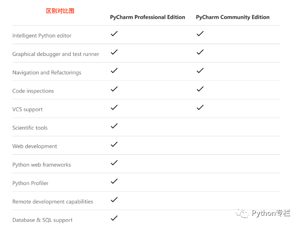Click the Graphical debugger and test runner label
The image size is (300, 227).
[56, 54]
